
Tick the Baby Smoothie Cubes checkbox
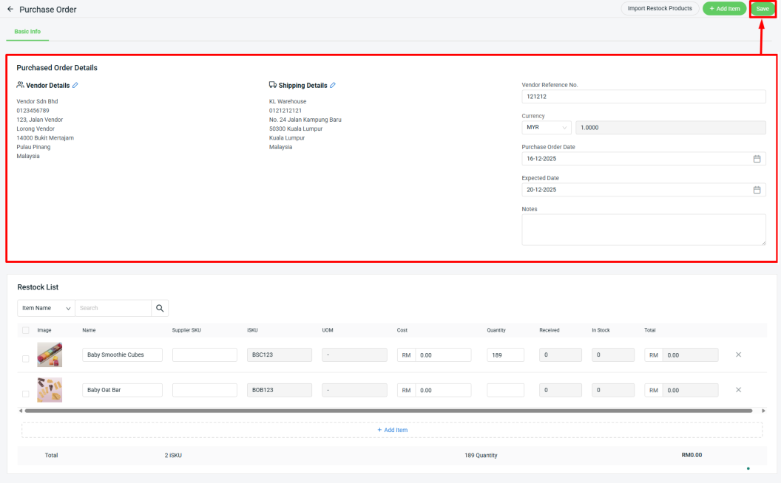click(x=26, y=359)
